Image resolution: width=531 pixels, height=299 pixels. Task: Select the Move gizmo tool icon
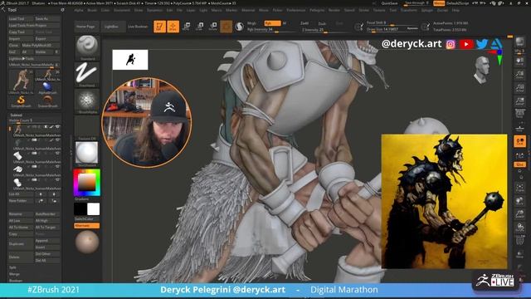186,27
